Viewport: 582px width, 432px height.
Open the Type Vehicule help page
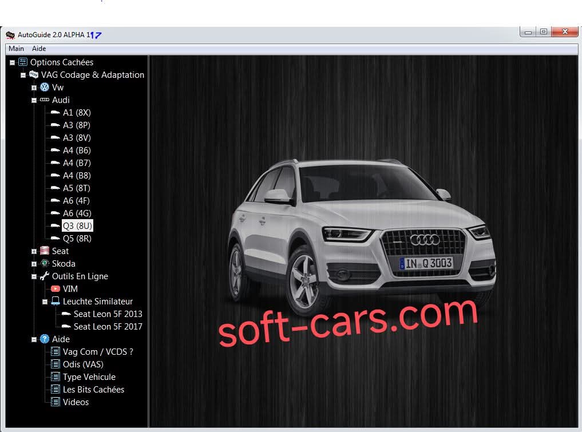click(x=89, y=377)
